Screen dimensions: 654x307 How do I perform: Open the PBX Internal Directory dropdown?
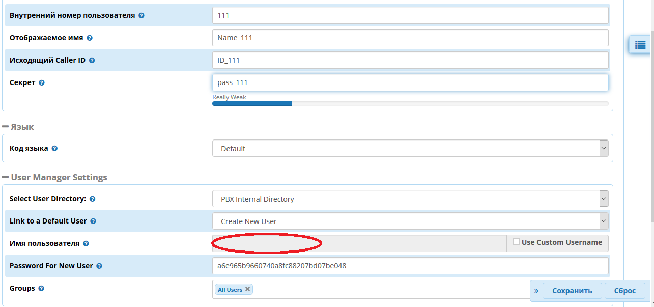click(410, 199)
